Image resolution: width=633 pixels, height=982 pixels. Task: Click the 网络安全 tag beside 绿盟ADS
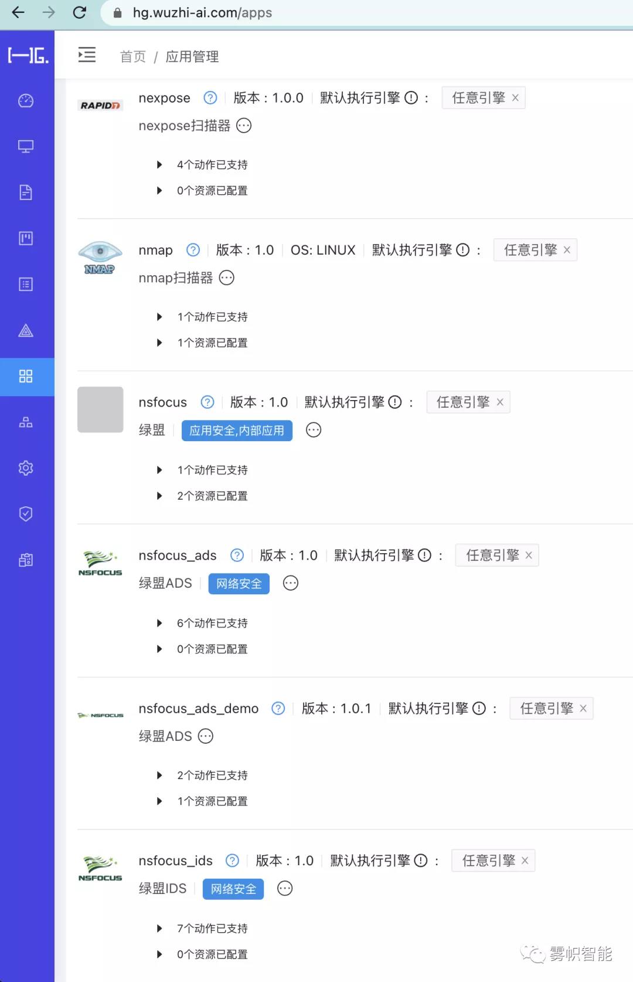(x=239, y=584)
